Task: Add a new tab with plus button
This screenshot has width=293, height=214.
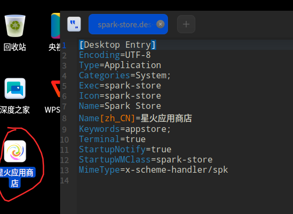Action: [186, 24]
